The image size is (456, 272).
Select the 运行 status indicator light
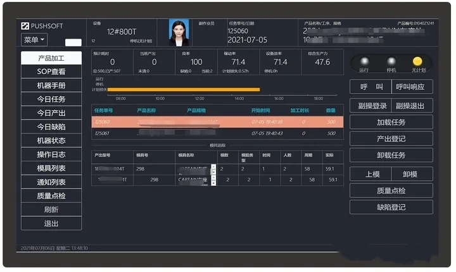point(364,61)
